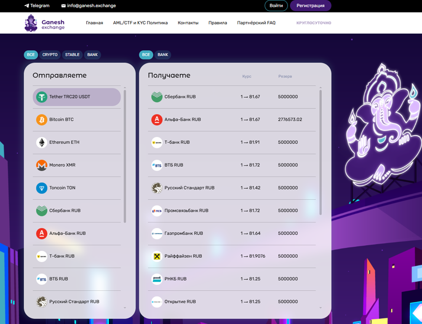Click Резерв column header

point(285,76)
